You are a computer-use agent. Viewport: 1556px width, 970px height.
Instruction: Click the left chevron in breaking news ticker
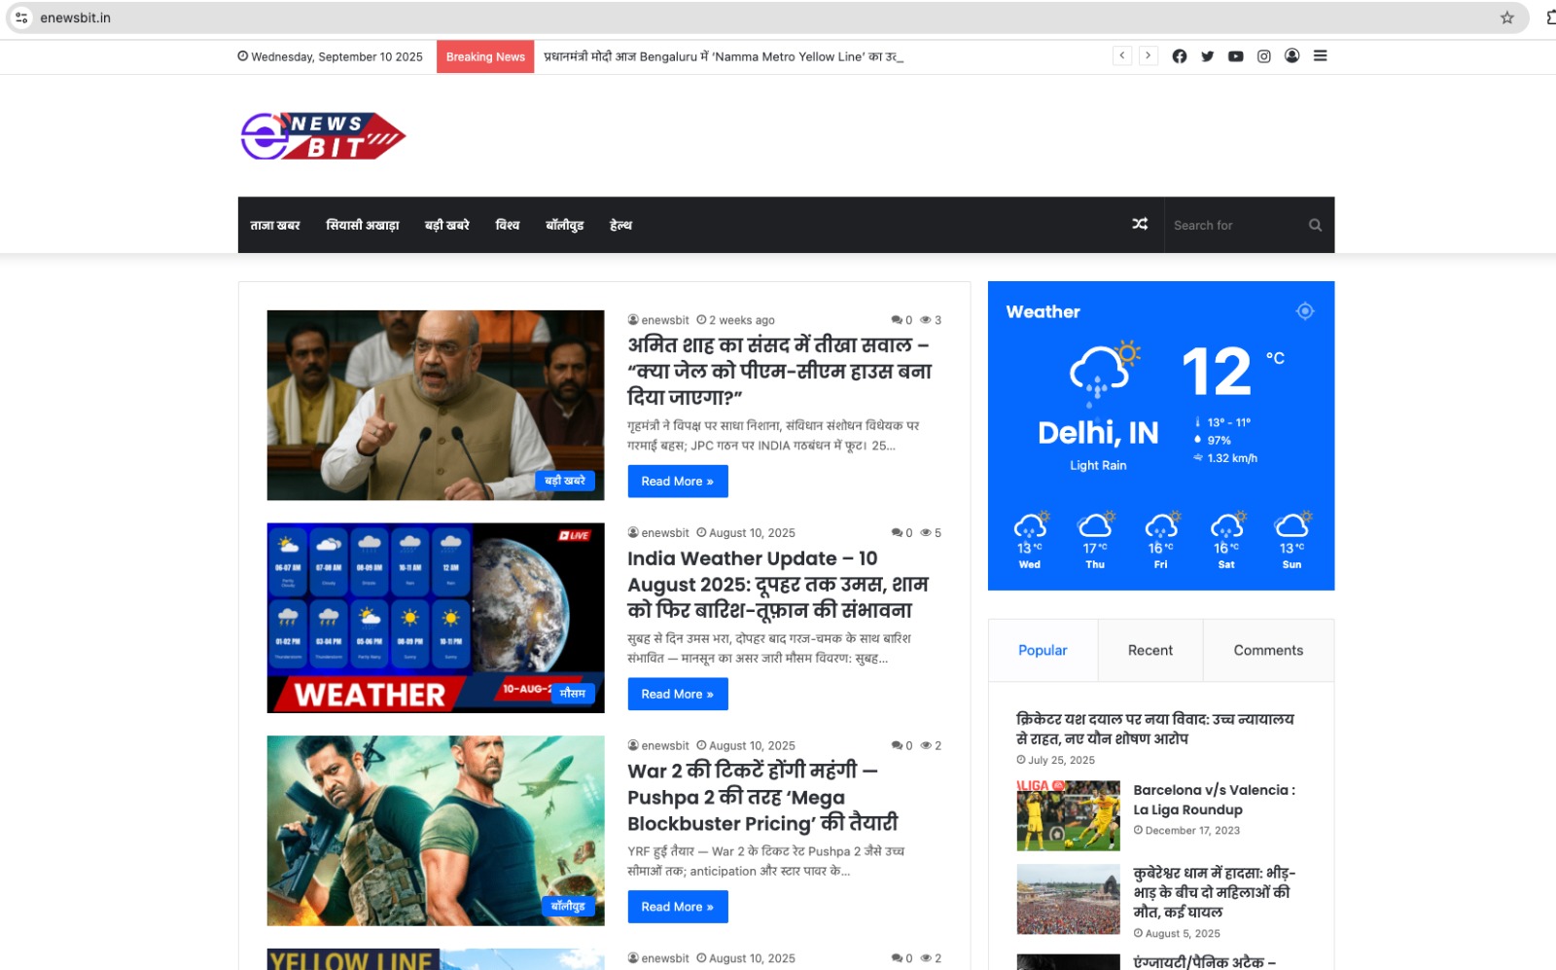1122,55
